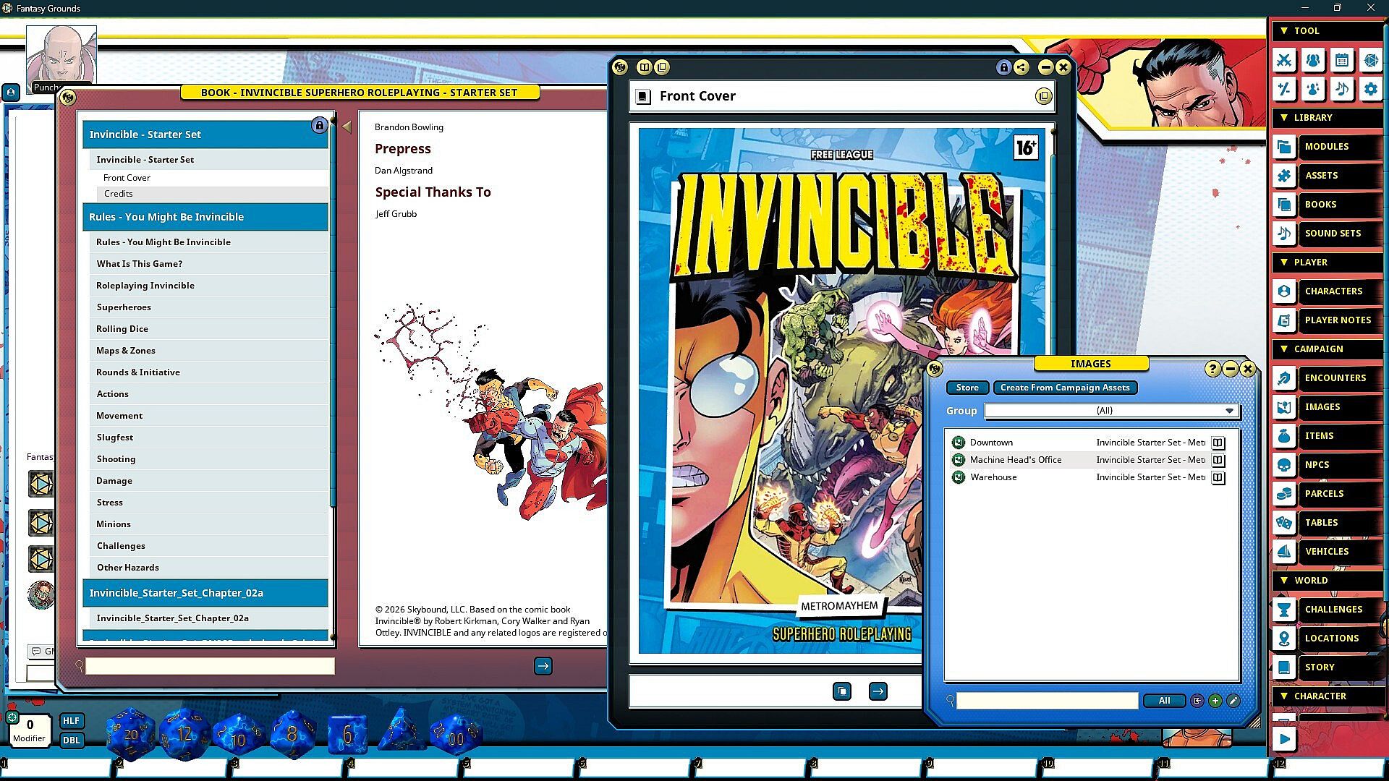Toggle the DBL modifier button

click(71, 740)
